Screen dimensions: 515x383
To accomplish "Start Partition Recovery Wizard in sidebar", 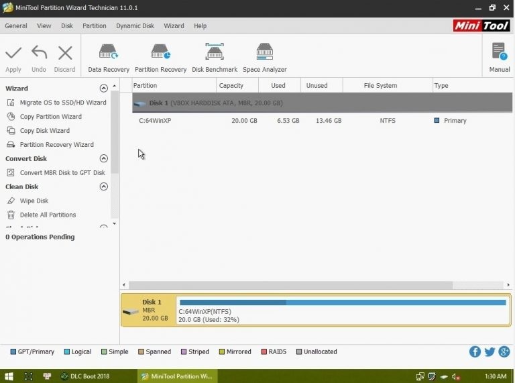I will coord(50,144).
